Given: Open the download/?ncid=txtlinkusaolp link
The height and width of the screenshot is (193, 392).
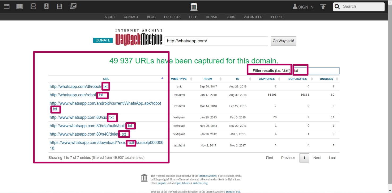Looking at the screenshot, I should (x=106, y=145).
